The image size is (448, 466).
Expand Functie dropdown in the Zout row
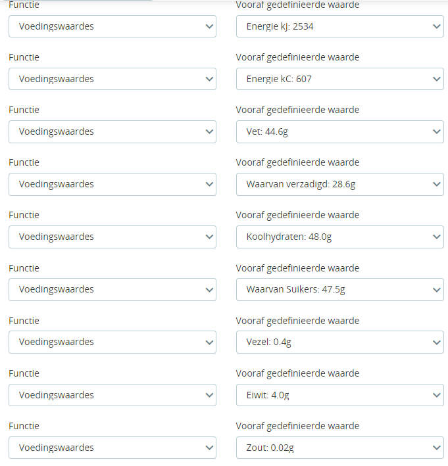pyautogui.click(x=112, y=448)
